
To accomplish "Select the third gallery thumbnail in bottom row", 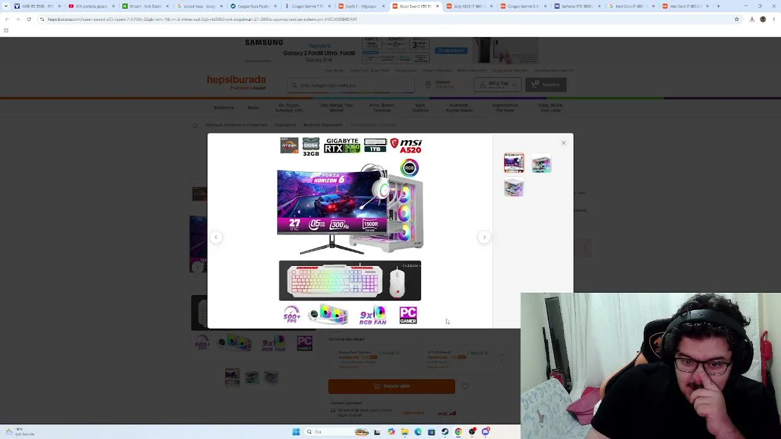I will (514, 188).
